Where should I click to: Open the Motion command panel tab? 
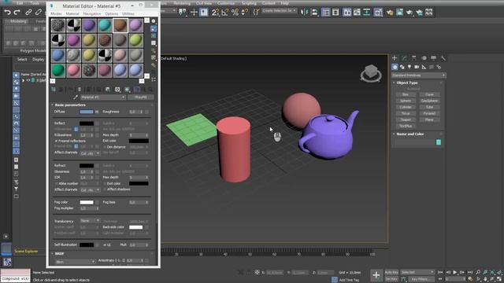pos(424,58)
